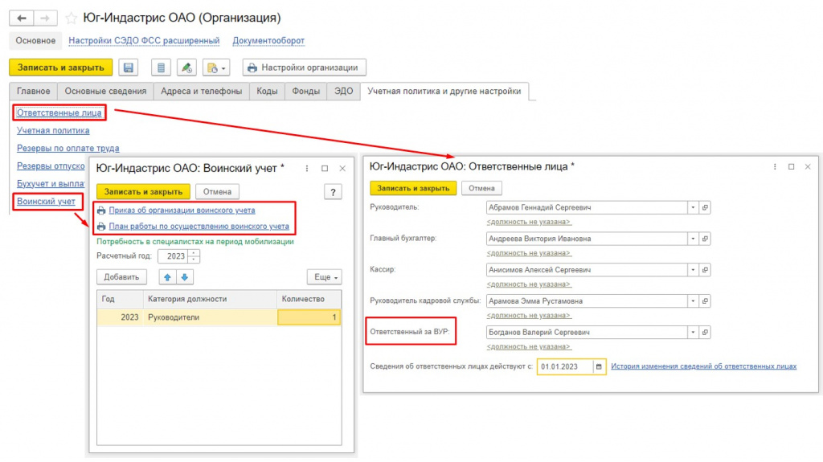This screenshot has width=823, height=462.
Task: Open the Бухучет и выплаты link
Action: coord(51,184)
